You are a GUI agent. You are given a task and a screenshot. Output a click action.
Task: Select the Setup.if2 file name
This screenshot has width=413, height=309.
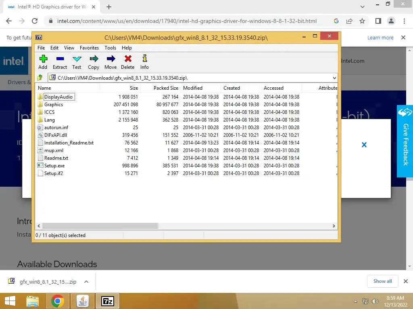pyautogui.click(x=54, y=173)
